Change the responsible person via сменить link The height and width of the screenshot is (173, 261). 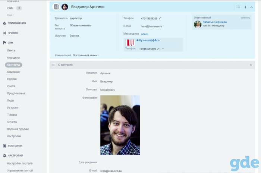(x=245, y=18)
